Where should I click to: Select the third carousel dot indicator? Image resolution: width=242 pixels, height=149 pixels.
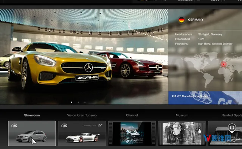click(x=85, y=102)
